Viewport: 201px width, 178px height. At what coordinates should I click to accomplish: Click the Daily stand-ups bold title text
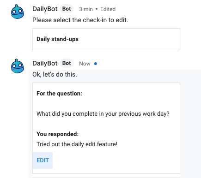(x=57, y=39)
